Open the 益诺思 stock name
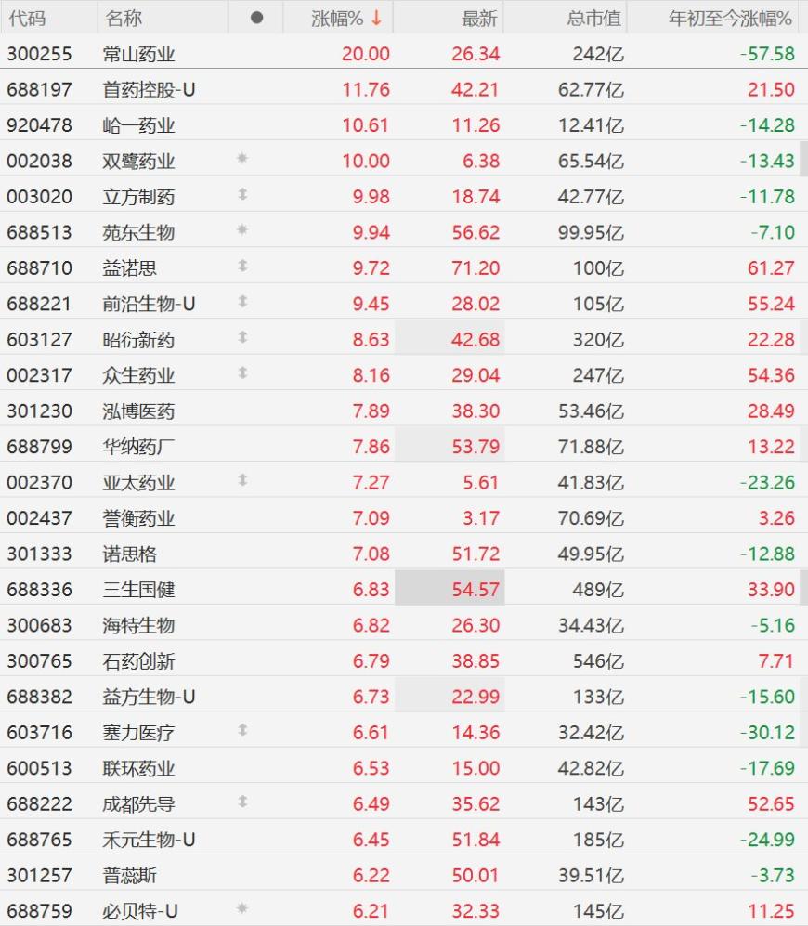 [x=129, y=268]
